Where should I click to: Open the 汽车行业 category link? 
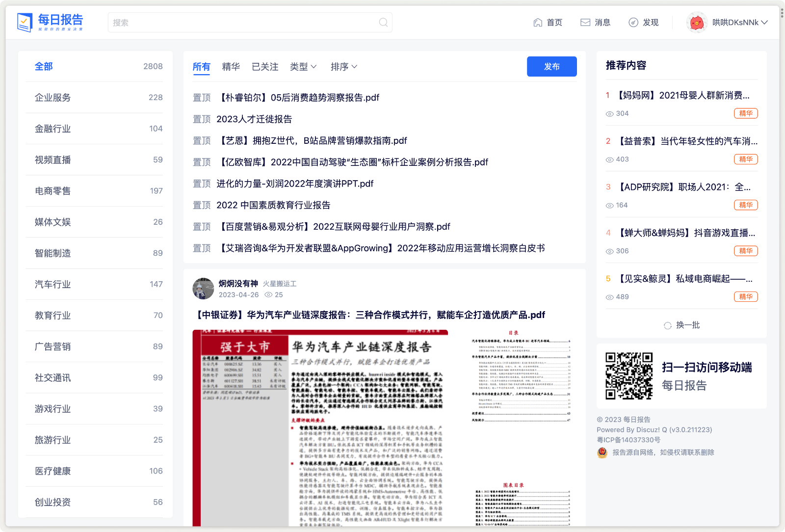tap(52, 284)
